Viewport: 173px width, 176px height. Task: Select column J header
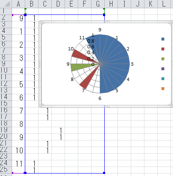tap(137, 4)
